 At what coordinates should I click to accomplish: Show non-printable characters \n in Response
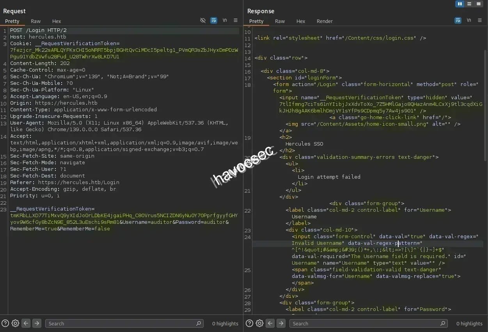(x=469, y=20)
